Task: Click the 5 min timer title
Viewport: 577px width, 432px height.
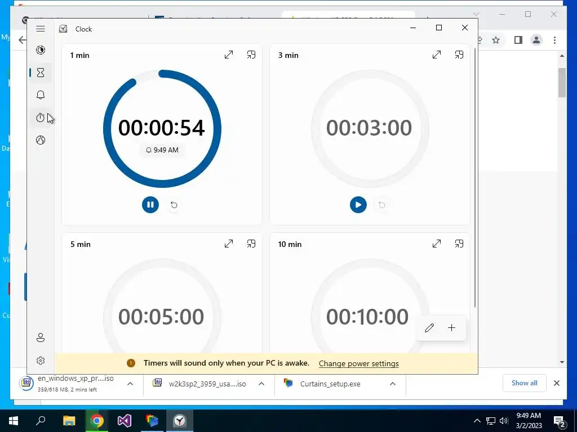Action: (x=80, y=244)
